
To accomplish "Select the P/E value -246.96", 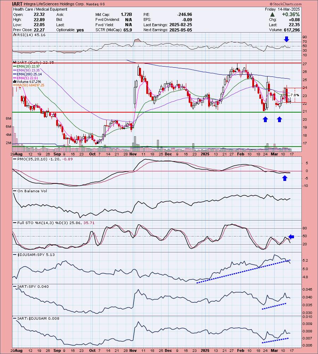I will click(x=184, y=15).
